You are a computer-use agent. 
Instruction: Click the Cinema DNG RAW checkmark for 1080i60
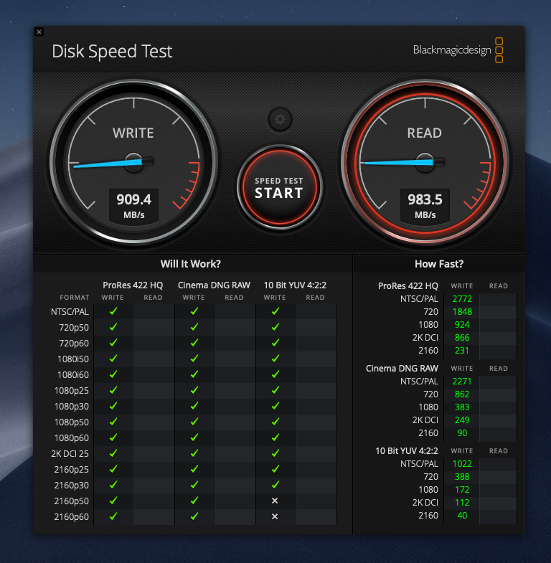(x=194, y=374)
